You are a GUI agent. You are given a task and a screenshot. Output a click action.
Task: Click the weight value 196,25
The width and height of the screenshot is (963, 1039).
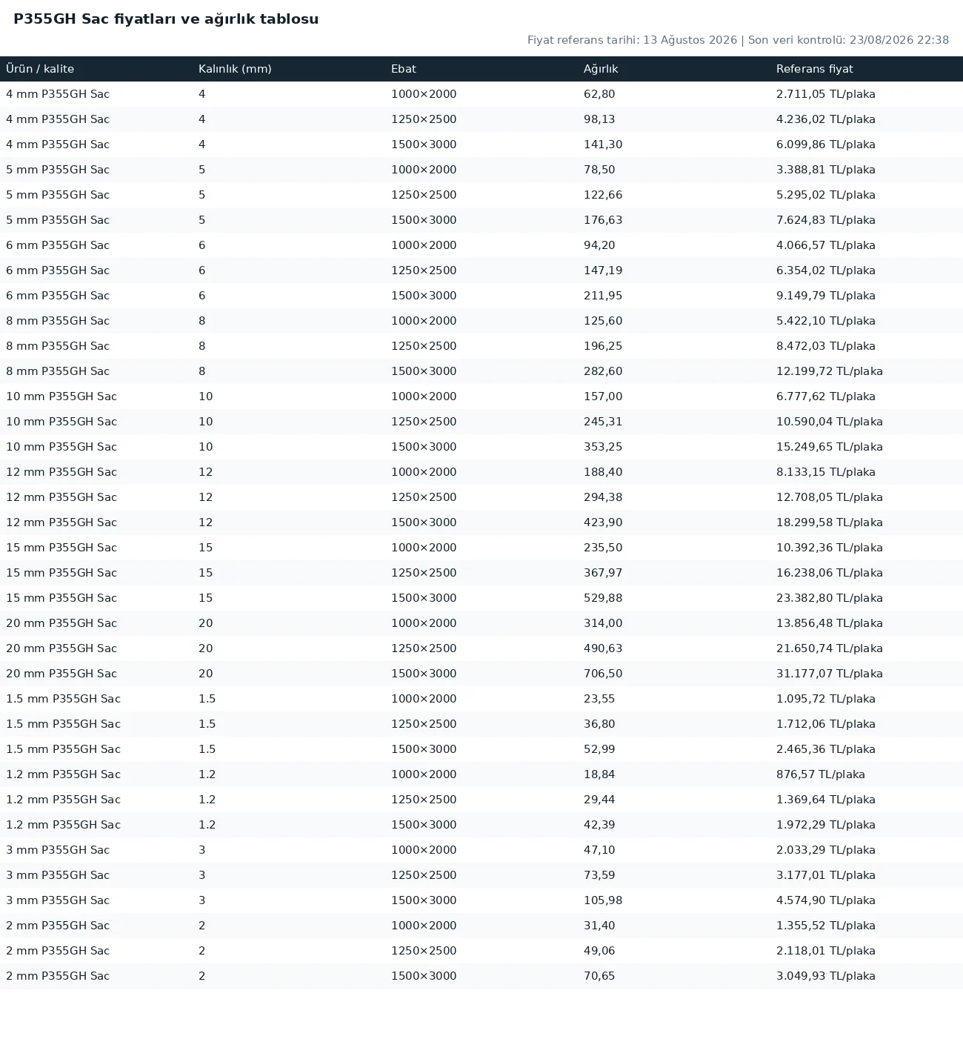(603, 346)
